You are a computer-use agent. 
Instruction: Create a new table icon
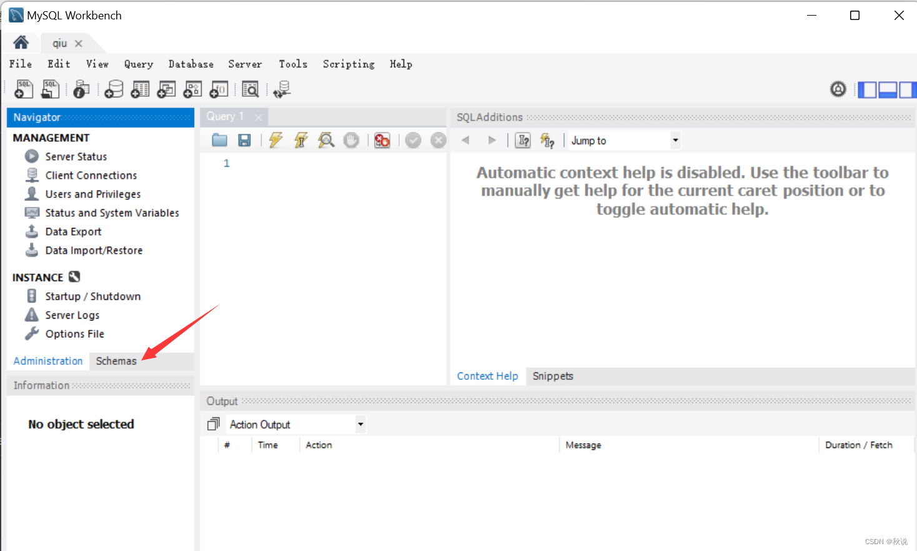(140, 89)
